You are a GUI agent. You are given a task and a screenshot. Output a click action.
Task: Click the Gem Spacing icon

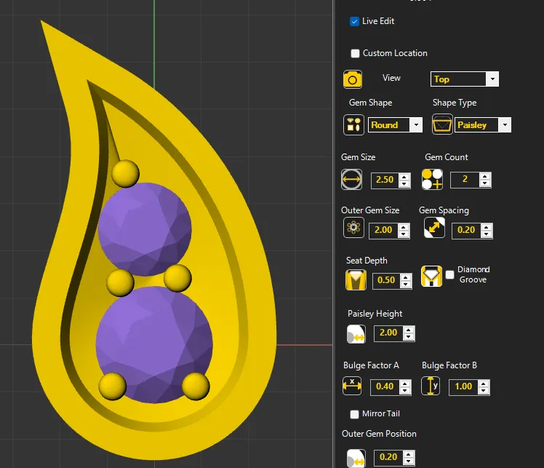434,229
